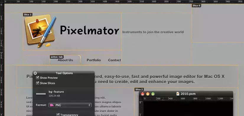Screen dimensions: 244x116
Task: Select the About Us tab
Action: [65, 60]
